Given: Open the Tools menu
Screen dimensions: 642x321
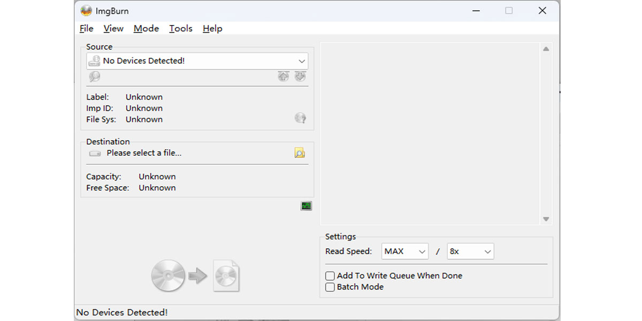Looking at the screenshot, I should (181, 29).
